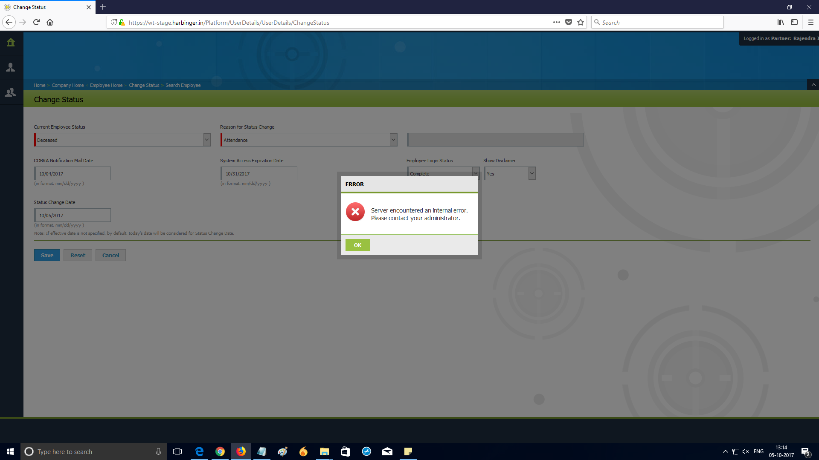
Task: Reload the page using the refresh icon
Action: coord(36,22)
